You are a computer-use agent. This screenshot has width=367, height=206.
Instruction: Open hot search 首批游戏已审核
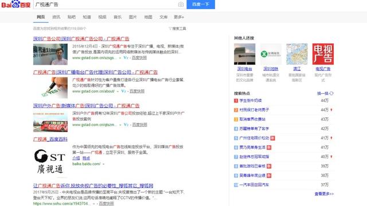(252, 166)
